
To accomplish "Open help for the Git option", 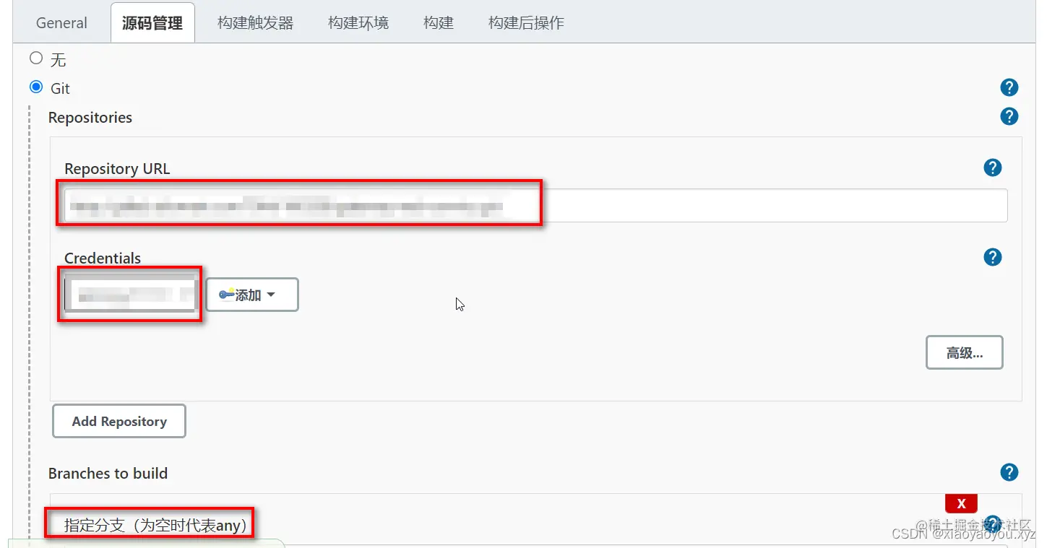I will pyautogui.click(x=1009, y=87).
